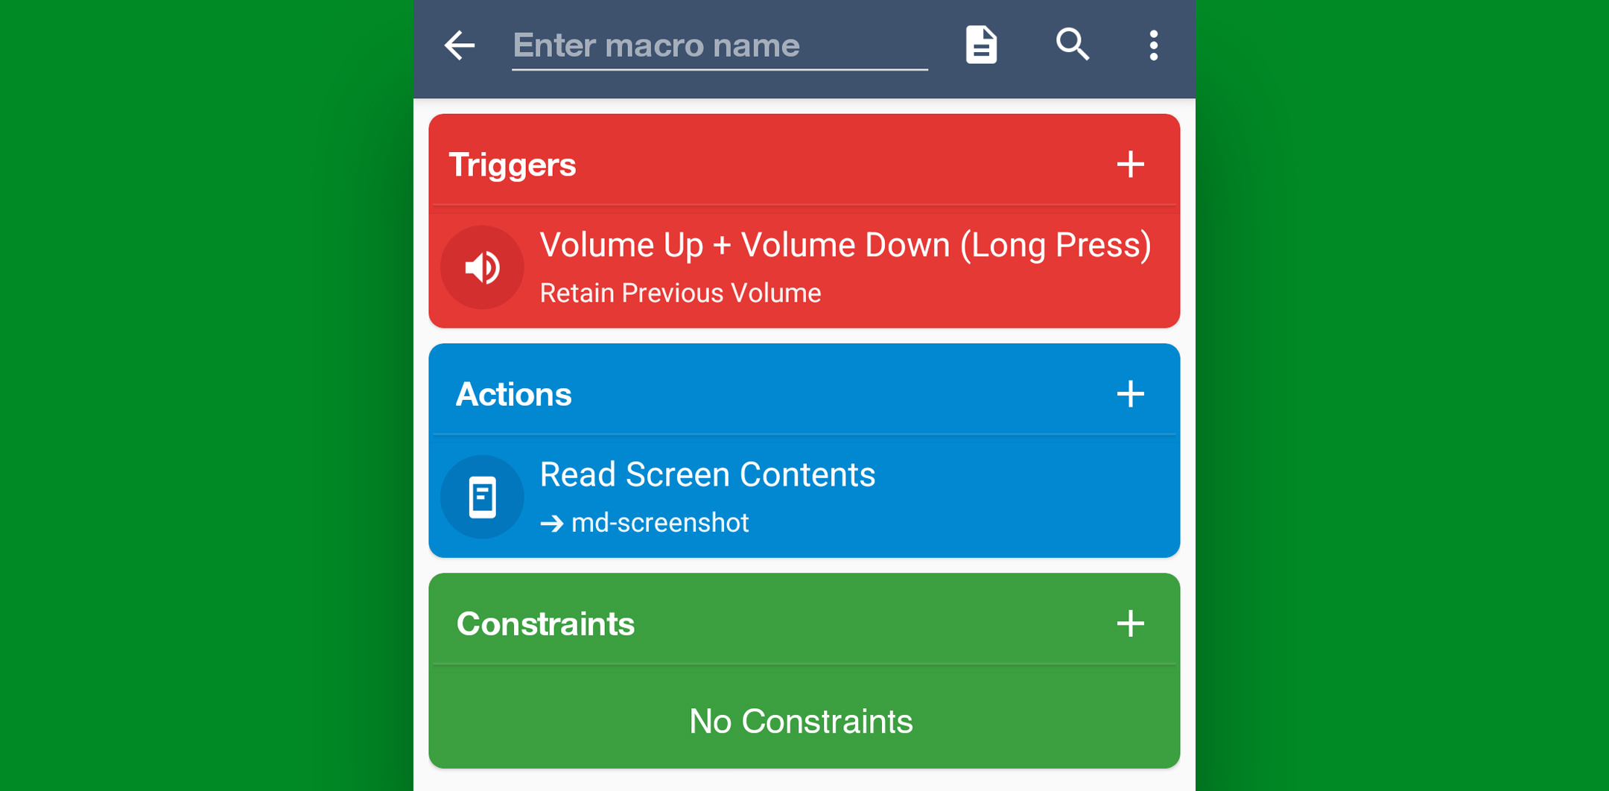Viewport: 1609px width, 791px height.
Task: Click the white area below Constraints card
Action: (805, 781)
